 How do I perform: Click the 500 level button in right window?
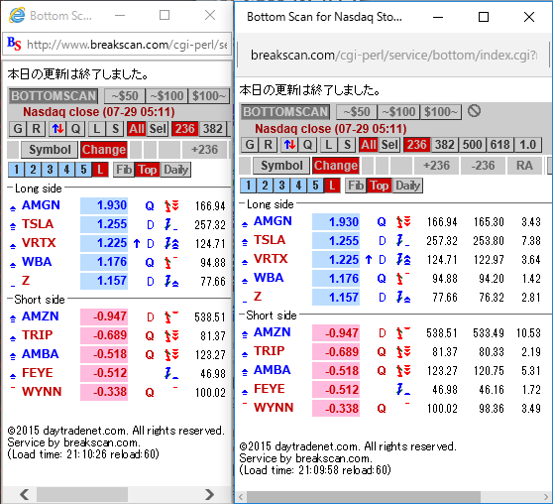[472, 145]
